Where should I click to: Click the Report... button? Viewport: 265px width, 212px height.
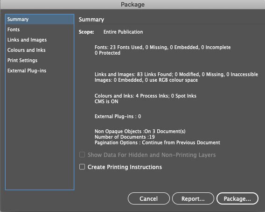tap(193, 198)
